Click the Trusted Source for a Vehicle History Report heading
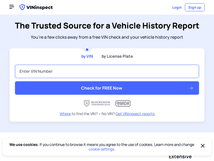Screen dimensions: 214x161 pos(107,25)
